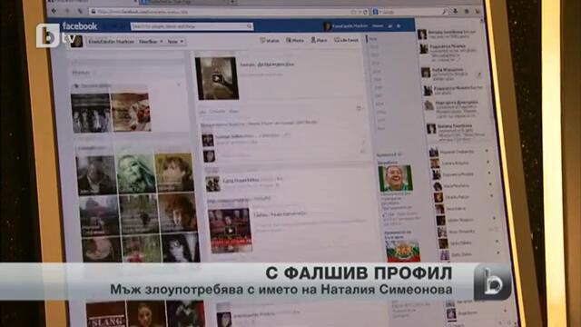581x327 pixels.
Task: Open the account settings icon in top bar
Action: tap(399, 26)
